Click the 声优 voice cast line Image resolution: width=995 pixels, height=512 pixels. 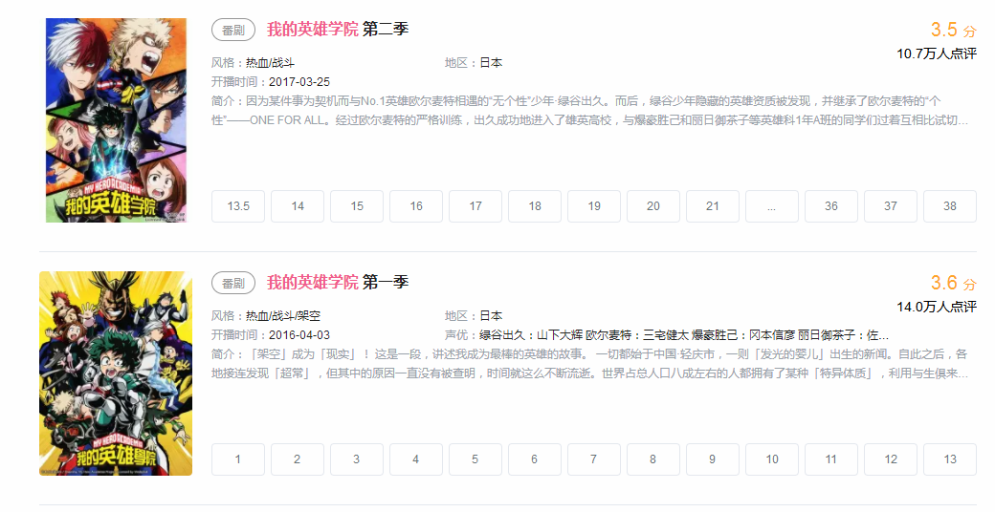(x=667, y=335)
